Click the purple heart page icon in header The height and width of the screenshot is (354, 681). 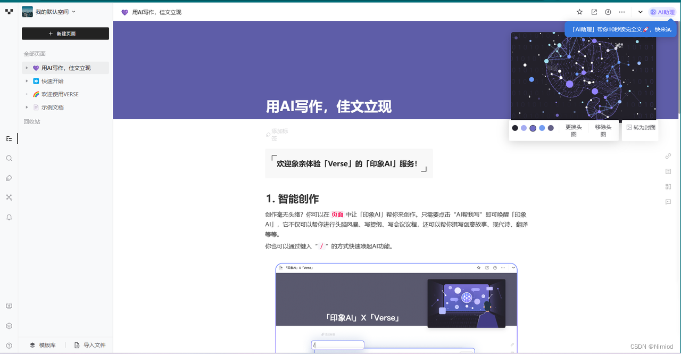pos(125,12)
